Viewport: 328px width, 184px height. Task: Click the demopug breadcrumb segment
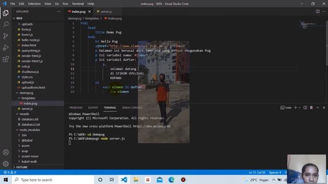tap(74, 18)
